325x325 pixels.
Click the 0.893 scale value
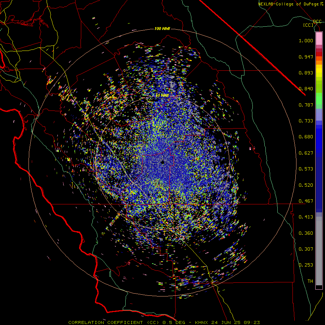point(306,73)
